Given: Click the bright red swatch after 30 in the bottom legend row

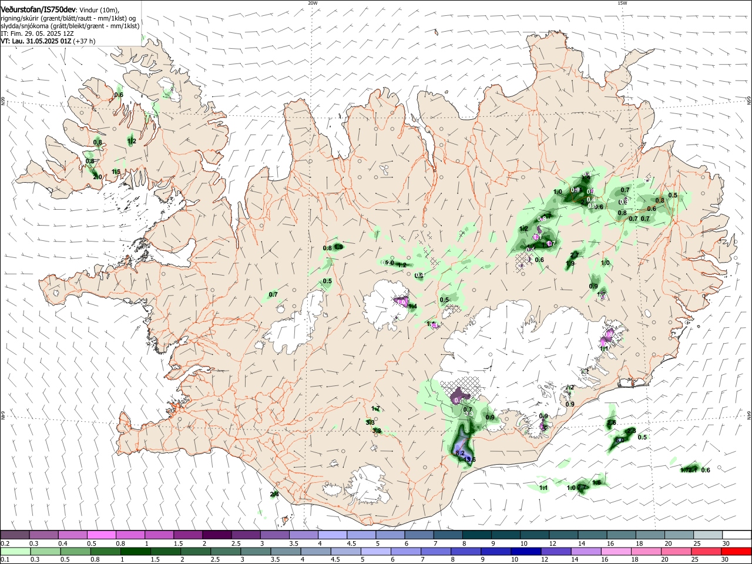Looking at the screenshot, I should [737, 551].
